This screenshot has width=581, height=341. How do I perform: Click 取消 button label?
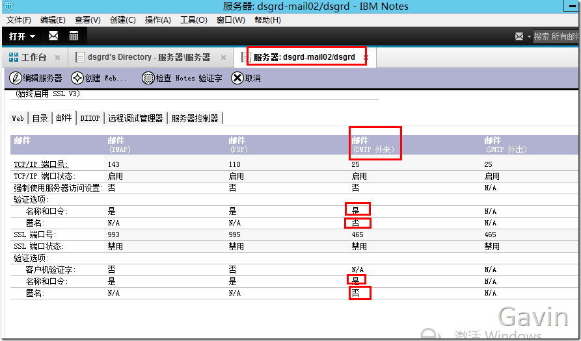pos(252,78)
